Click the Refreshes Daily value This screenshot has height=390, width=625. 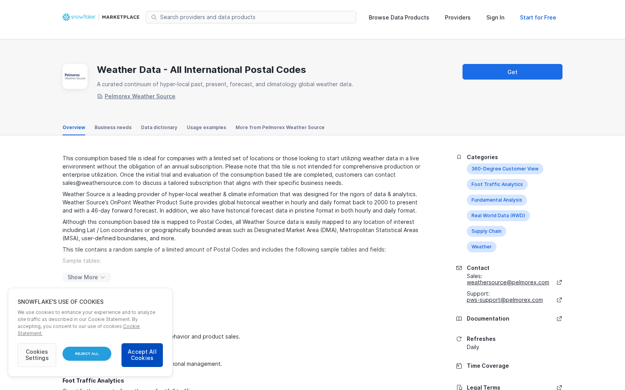click(x=473, y=347)
